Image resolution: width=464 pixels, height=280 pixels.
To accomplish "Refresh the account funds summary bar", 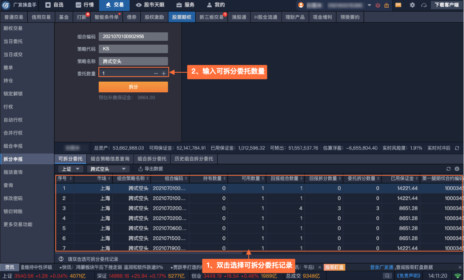I will pos(457,148).
